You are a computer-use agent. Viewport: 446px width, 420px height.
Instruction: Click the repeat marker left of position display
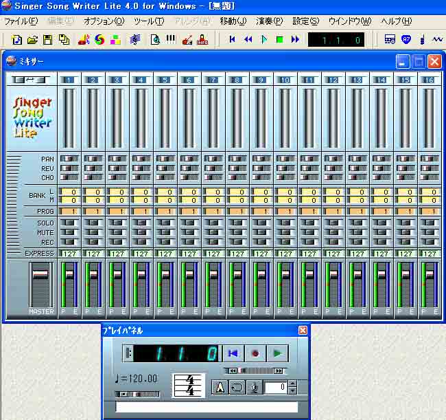[x=128, y=353]
